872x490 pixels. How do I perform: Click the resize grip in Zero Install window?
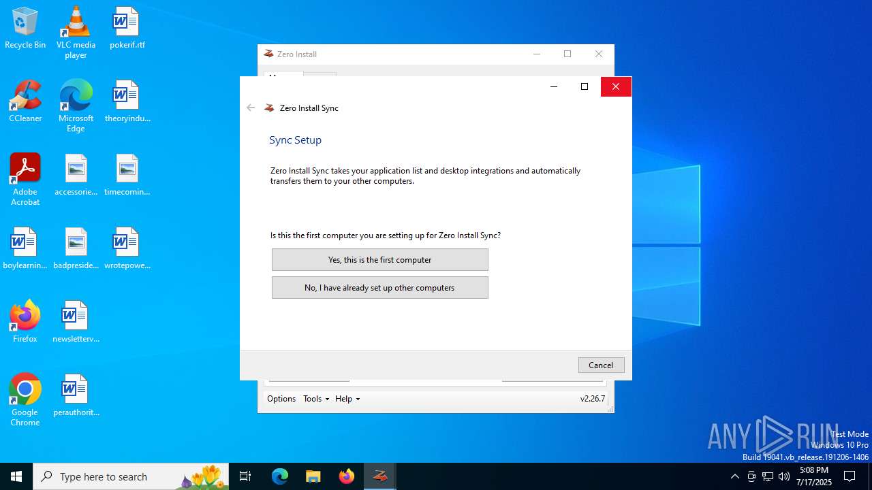(x=610, y=409)
